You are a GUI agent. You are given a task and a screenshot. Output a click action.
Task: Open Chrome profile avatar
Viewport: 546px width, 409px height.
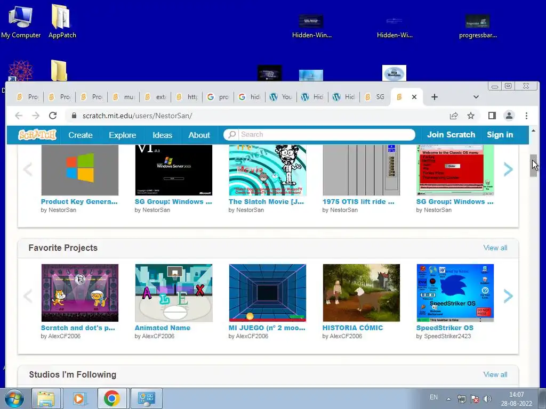(509, 116)
